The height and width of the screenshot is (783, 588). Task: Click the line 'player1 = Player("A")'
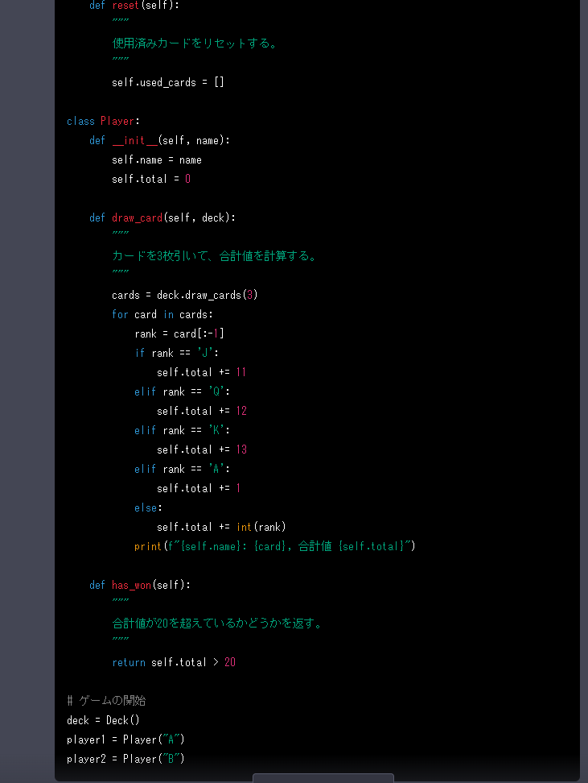pyautogui.click(x=125, y=739)
